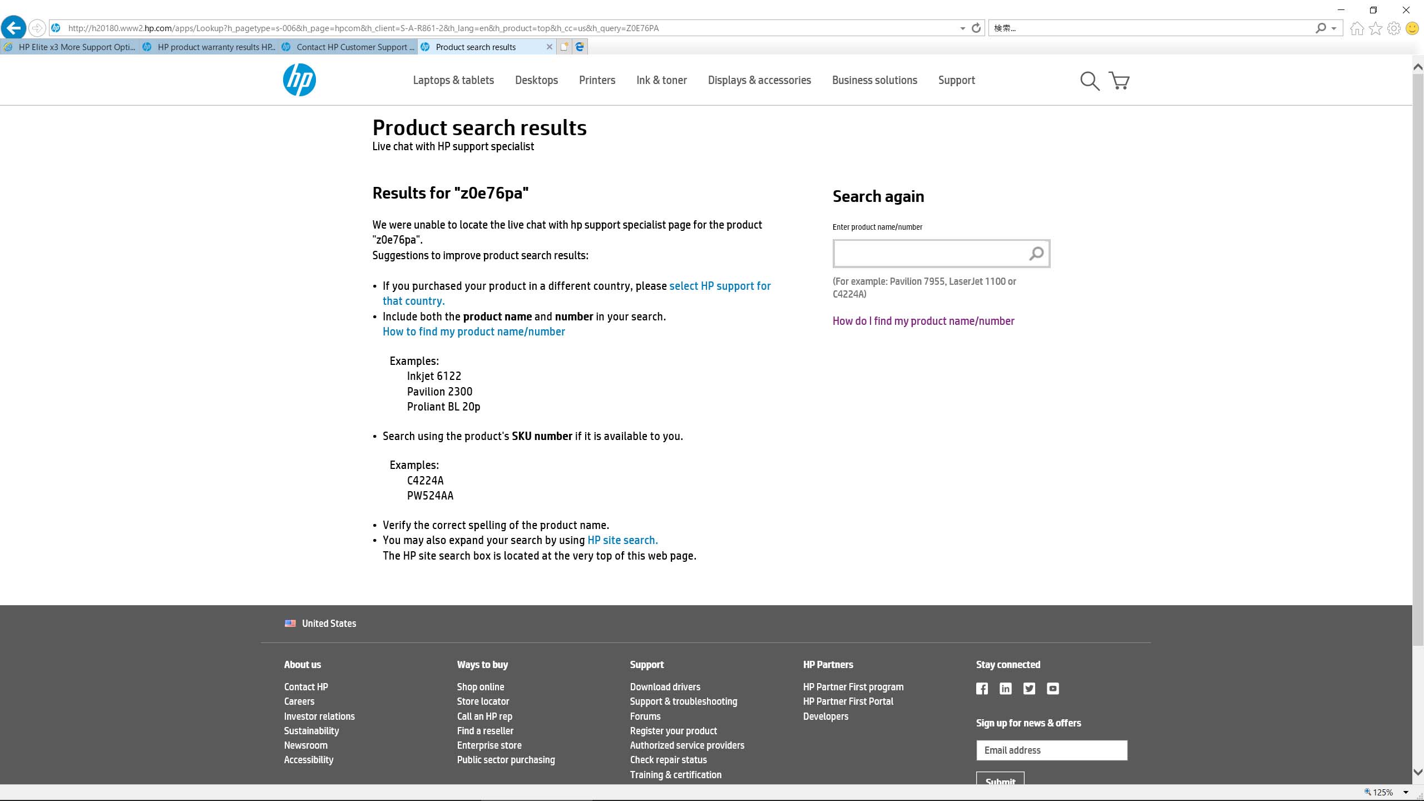Open HP YouTube page icon
This screenshot has width=1424, height=801.
[x=1053, y=689]
